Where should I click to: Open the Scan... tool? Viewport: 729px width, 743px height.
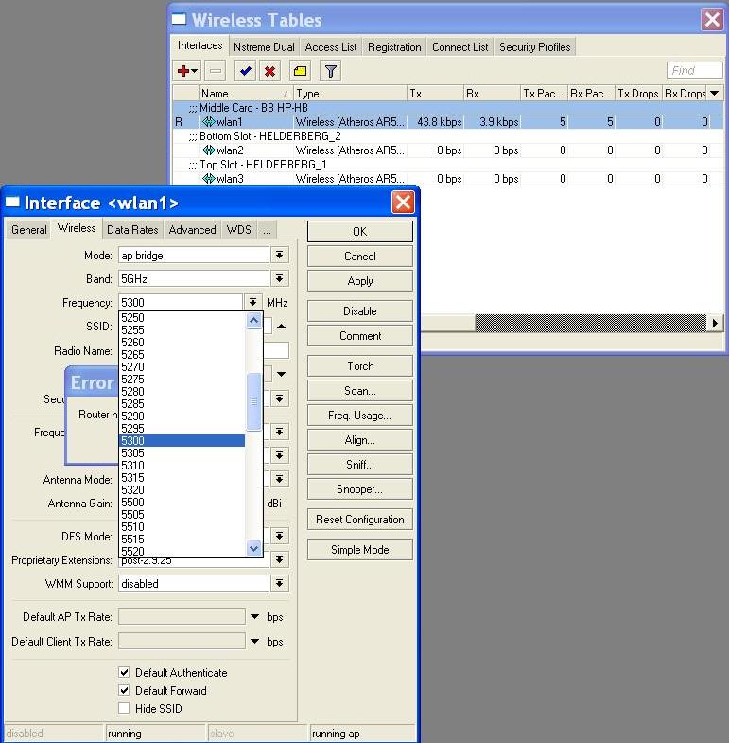coord(359,391)
